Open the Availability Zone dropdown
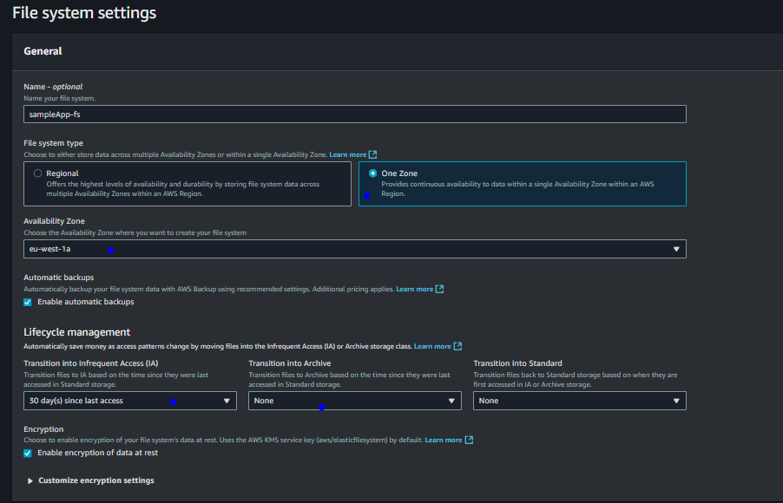This screenshot has width=783, height=503. pyautogui.click(x=354, y=249)
